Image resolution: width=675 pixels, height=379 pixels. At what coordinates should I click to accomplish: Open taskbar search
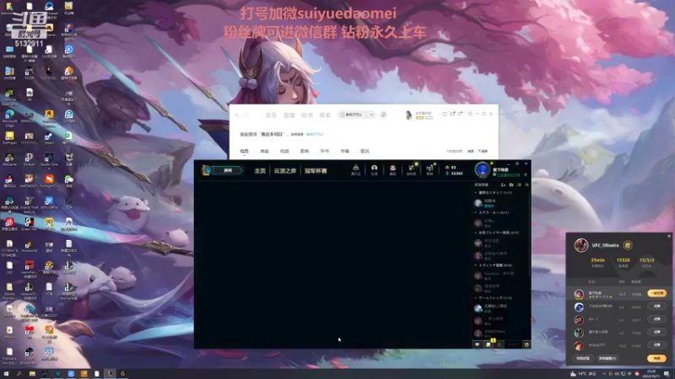(x=19, y=374)
